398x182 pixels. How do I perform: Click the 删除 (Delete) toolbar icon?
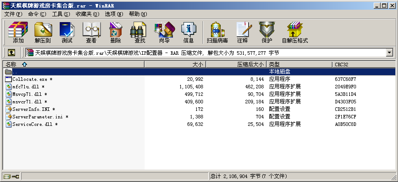[x=115, y=33]
